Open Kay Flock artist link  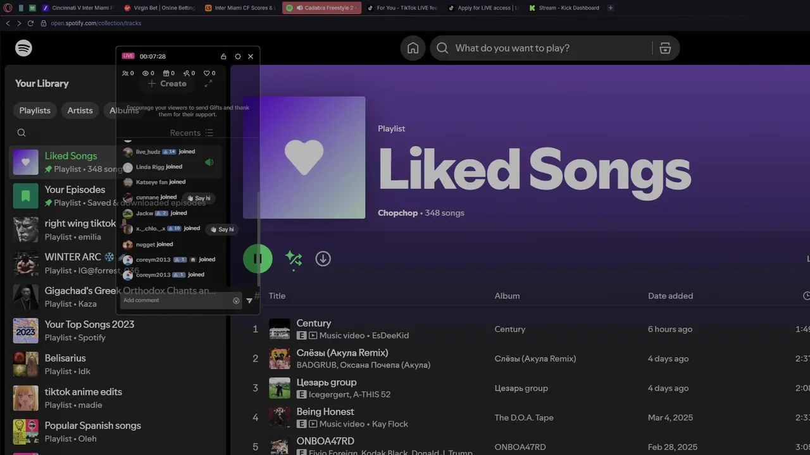pos(390,424)
